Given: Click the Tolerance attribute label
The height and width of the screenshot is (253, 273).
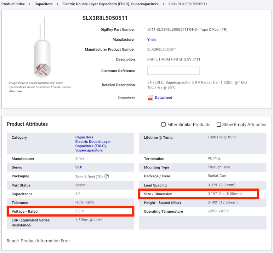Looking at the screenshot, I should click(20, 203).
